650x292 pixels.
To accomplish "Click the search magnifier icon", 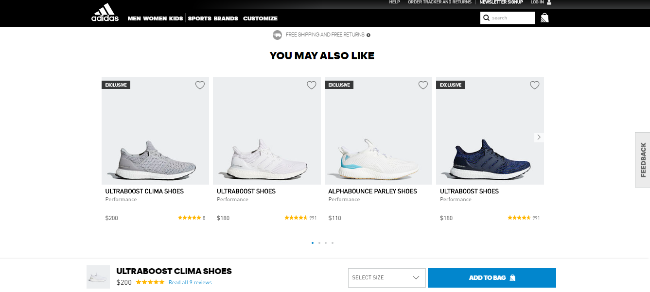I will point(486,18).
